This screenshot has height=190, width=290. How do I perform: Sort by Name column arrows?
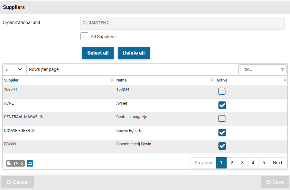tap(212, 80)
